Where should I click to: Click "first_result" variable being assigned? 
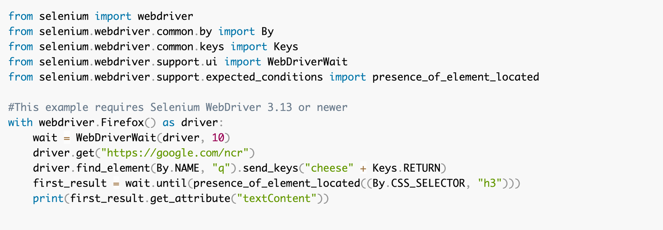click(x=70, y=183)
